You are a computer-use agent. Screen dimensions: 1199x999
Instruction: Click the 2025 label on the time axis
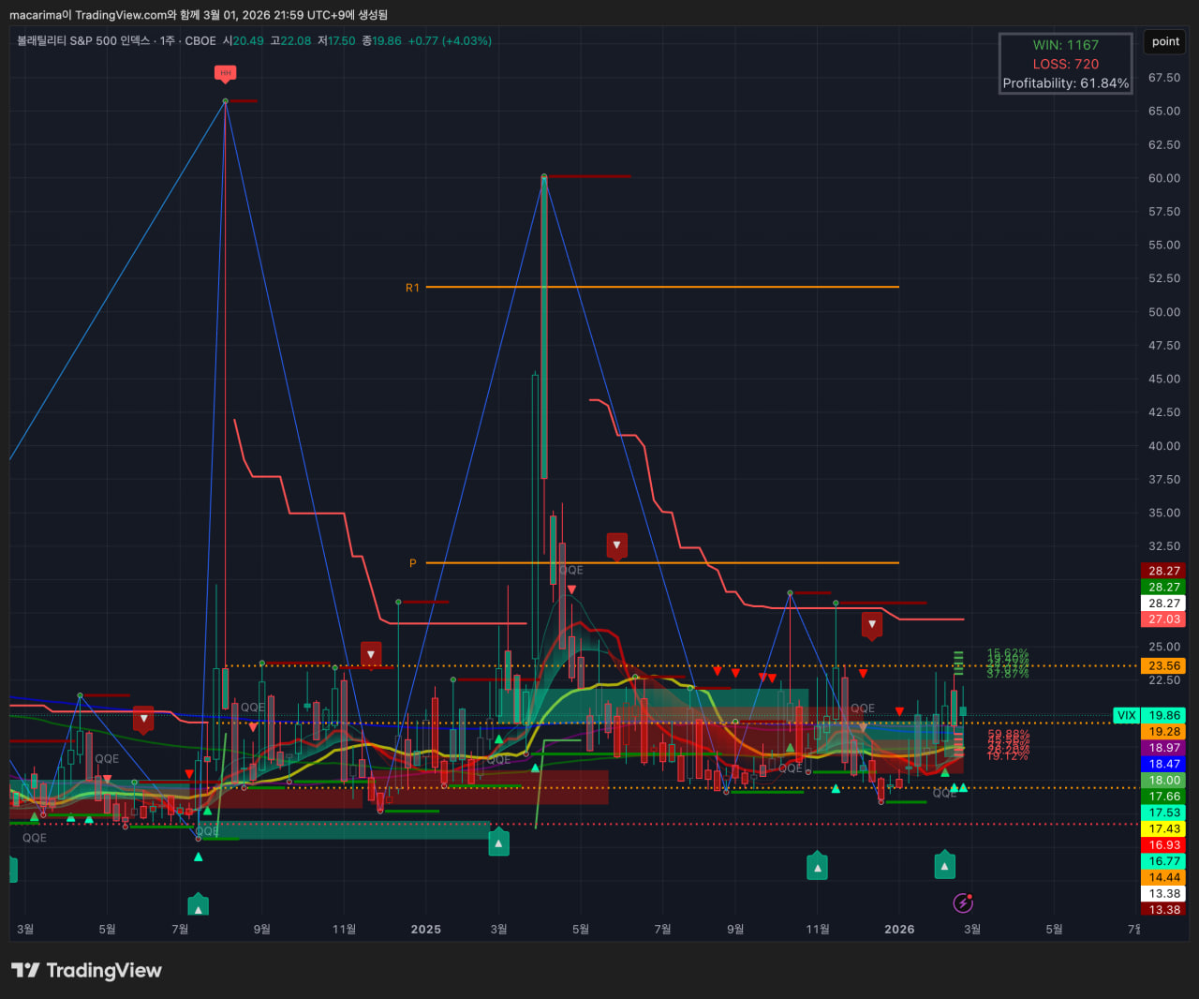coord(425,929)
